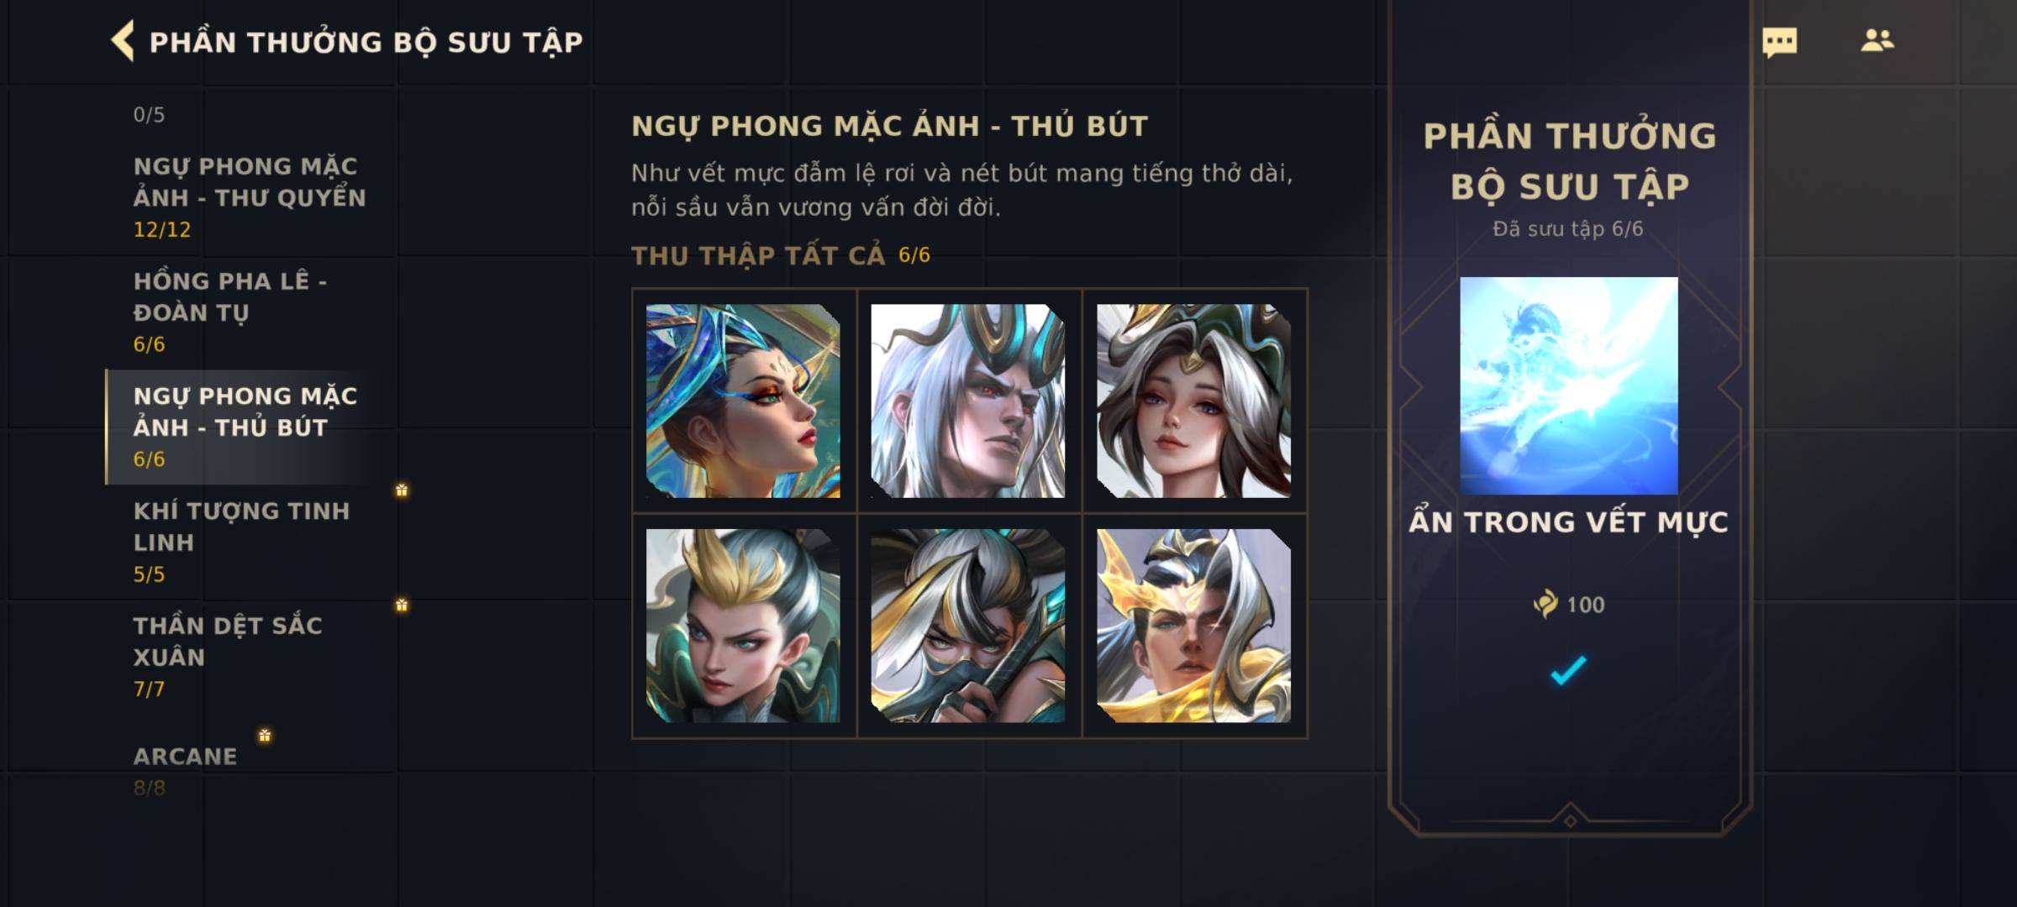
Task: Tap the 100 currency reward icon
Action: coord(1546,604)
